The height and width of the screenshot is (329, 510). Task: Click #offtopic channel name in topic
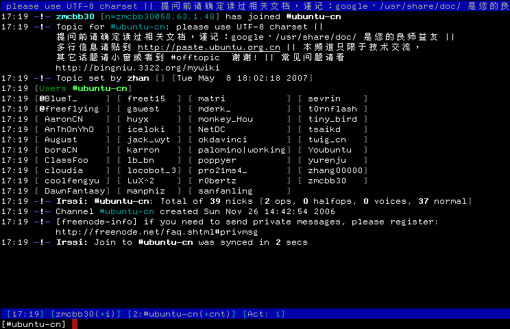point(195,57)
